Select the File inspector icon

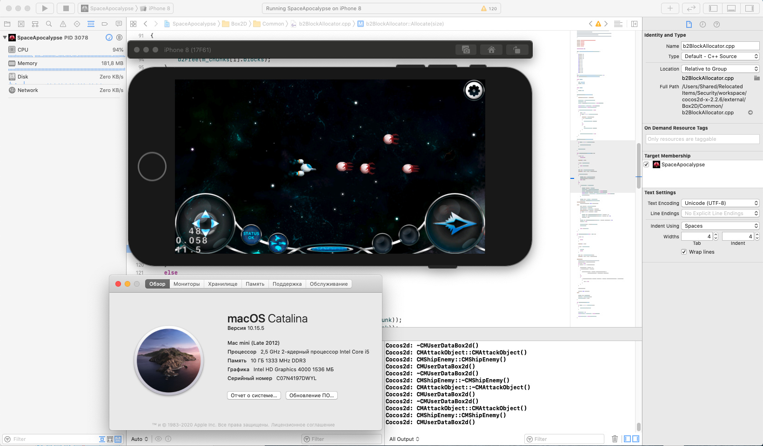[689, 24]
